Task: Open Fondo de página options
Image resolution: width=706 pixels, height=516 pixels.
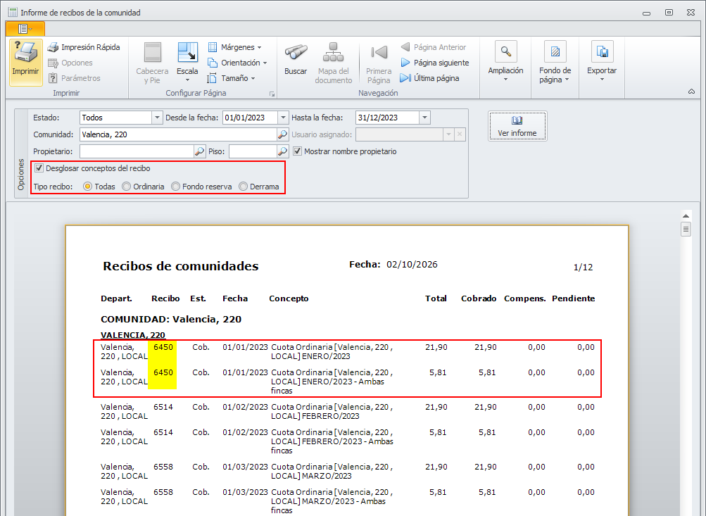Action: tap(555, 62)
